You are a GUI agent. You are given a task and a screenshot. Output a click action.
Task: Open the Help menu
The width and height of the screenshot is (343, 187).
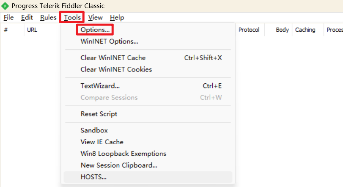tap(117, 17)
